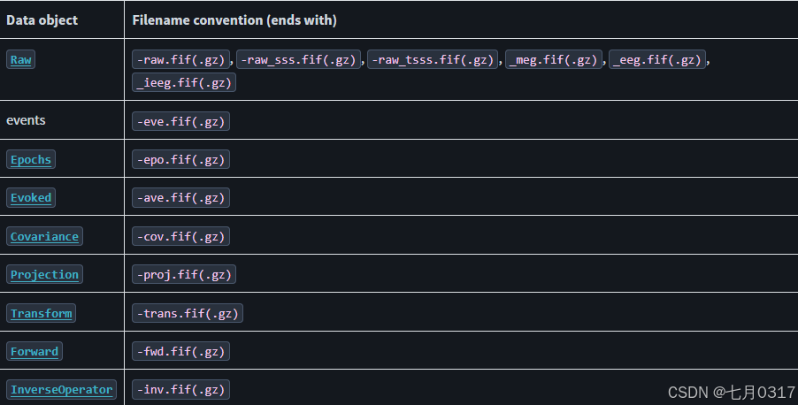Click the Covariance link
This screenshot has height=405, width=798.
(44, 236)
